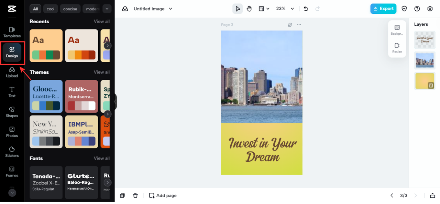
Task: Open the 23% zoom dropdown
Action: click(285, 9)
